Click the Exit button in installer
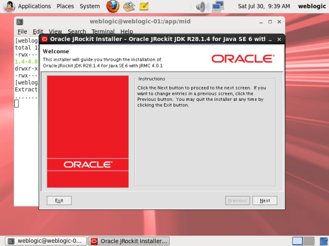 click(x=59, y=201)
